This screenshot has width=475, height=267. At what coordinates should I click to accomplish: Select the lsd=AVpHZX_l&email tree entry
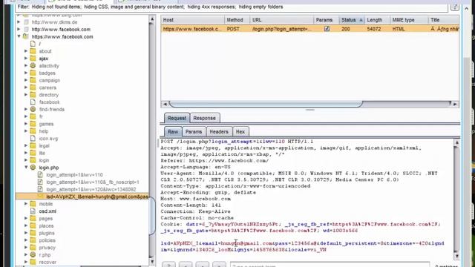coord(96,197)
